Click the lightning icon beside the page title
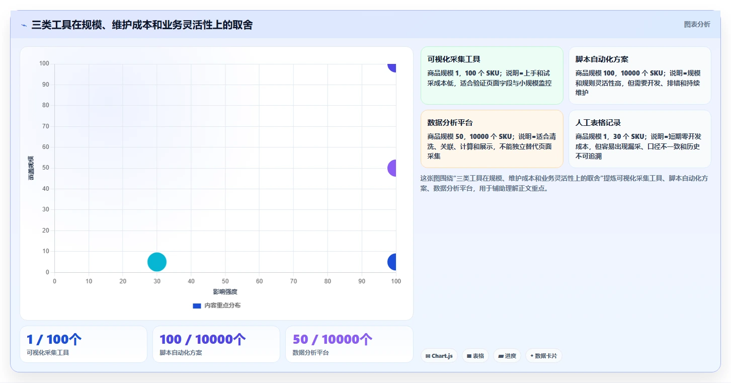This screenshot has width=731, height=383. (24, 25)
